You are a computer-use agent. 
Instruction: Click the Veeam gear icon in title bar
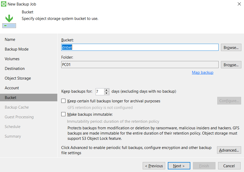[x=4, y=4]
